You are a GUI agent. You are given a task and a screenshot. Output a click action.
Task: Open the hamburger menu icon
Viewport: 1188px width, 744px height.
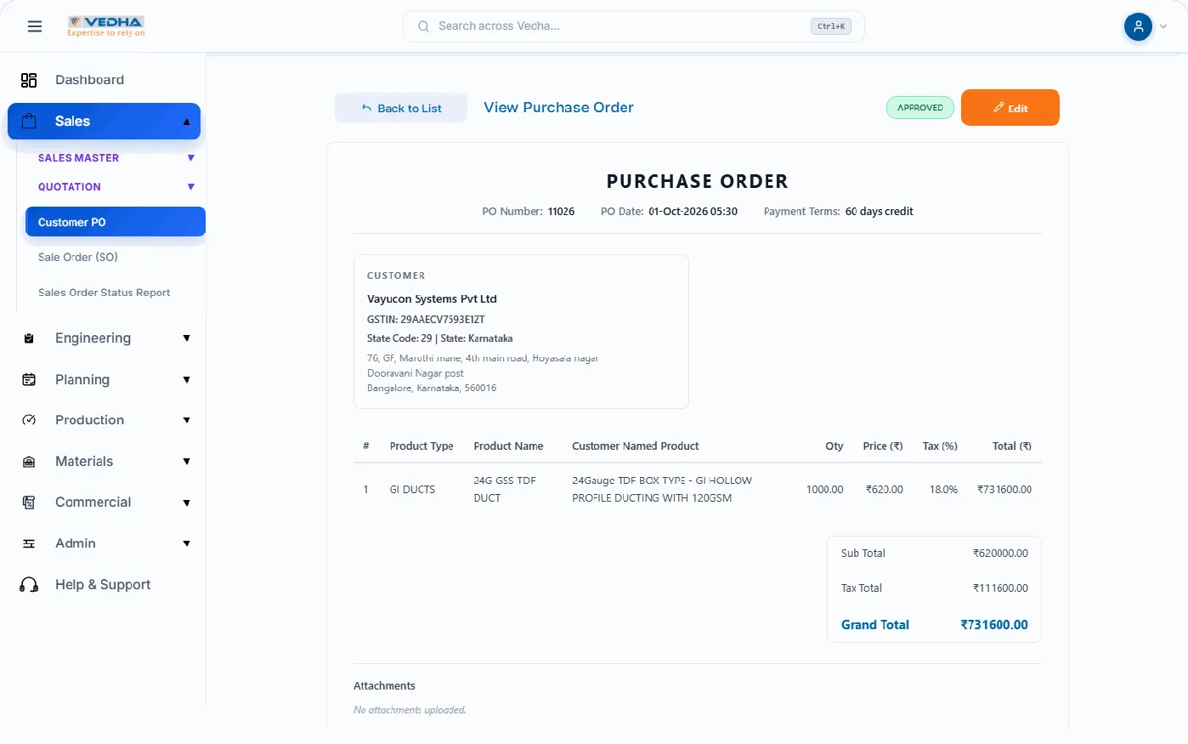point(35,26)
